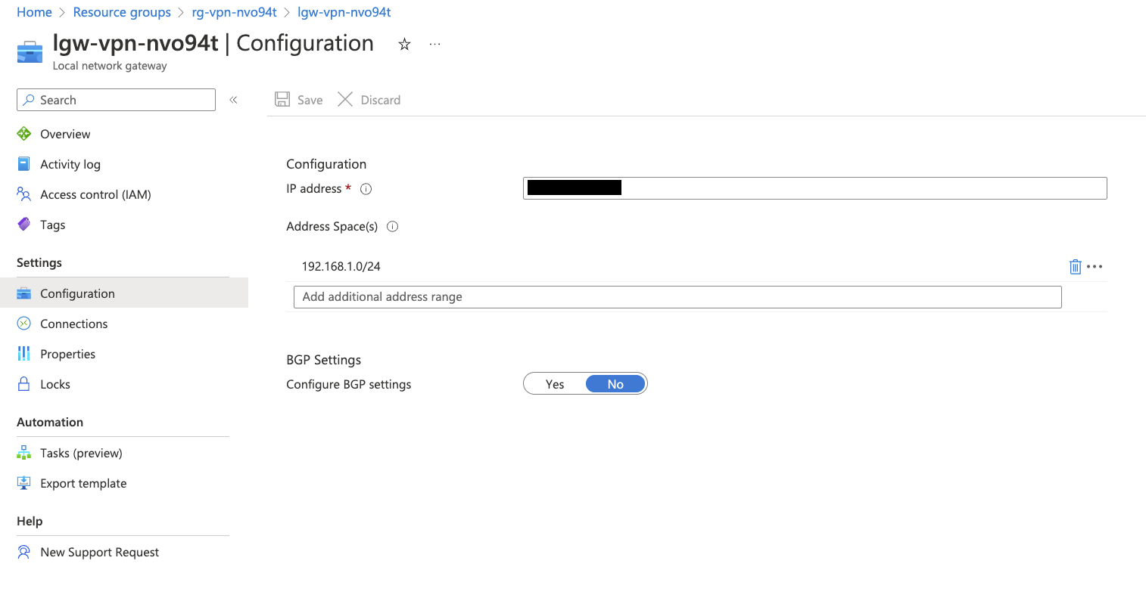Focus the Add additional address range field
The width and height of the screenshot is (1146, 601).
tap(677, 297)
